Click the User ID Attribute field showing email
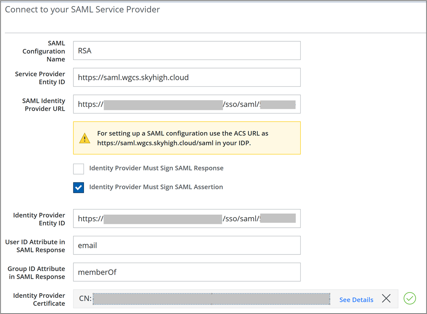 (x=187, y=246)
